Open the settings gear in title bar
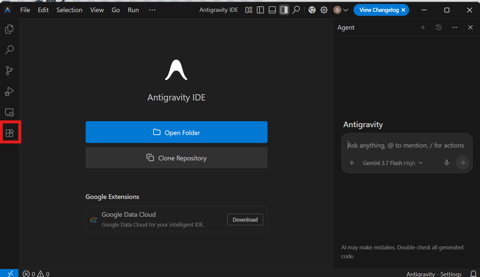The width and height of the screenshot is (480, 277). pos(324,10)
